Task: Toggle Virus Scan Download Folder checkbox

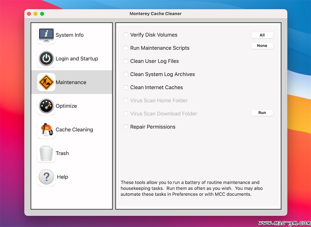Action: pos(126,114)
